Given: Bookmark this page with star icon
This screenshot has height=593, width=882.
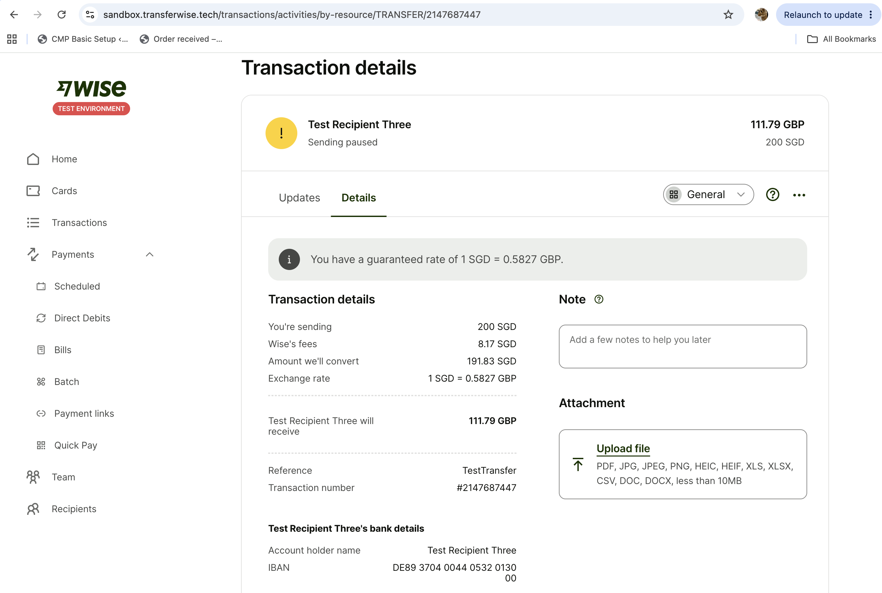Looking at the screenshot, I should (728, 15).
